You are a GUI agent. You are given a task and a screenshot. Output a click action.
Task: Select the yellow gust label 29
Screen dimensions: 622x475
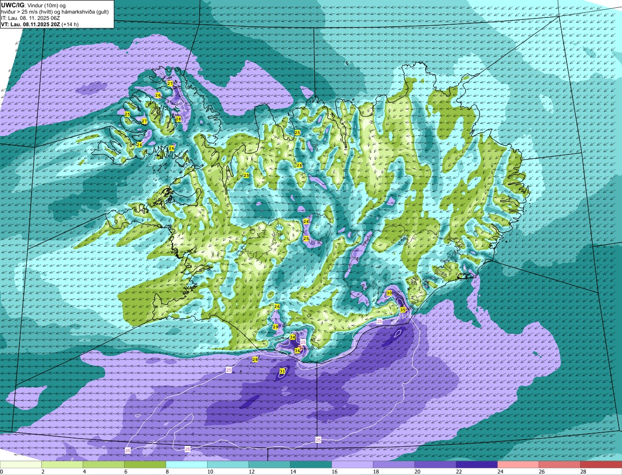click(x=276, y=327)
